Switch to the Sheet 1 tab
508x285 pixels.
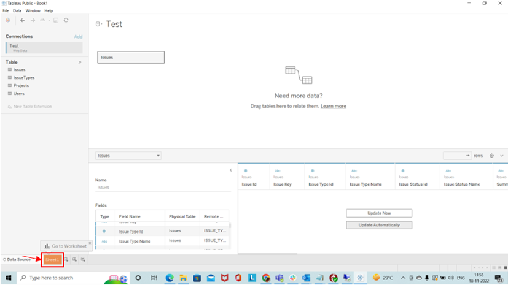coord(52,260)
